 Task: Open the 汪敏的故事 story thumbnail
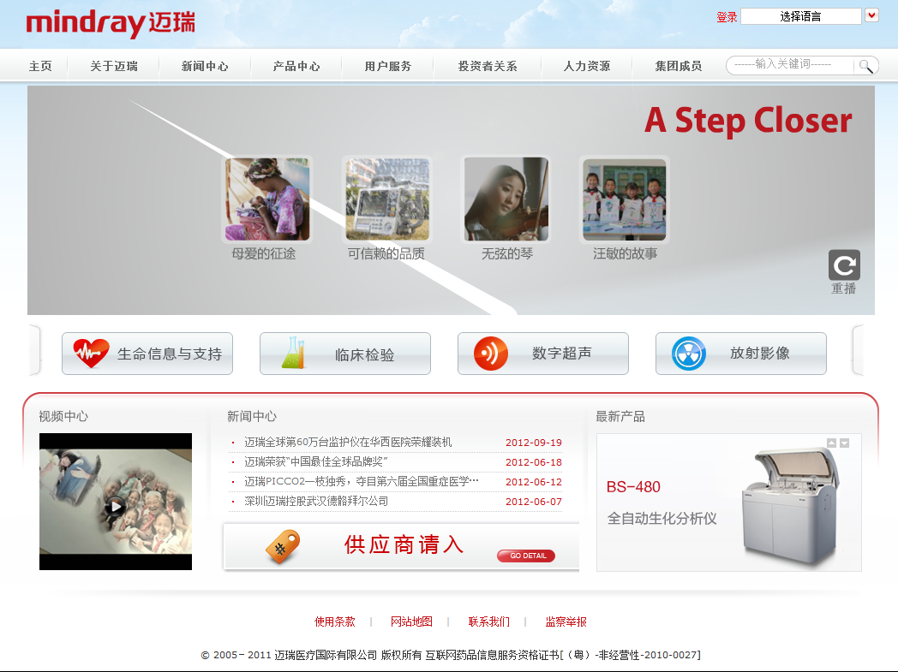625,199
